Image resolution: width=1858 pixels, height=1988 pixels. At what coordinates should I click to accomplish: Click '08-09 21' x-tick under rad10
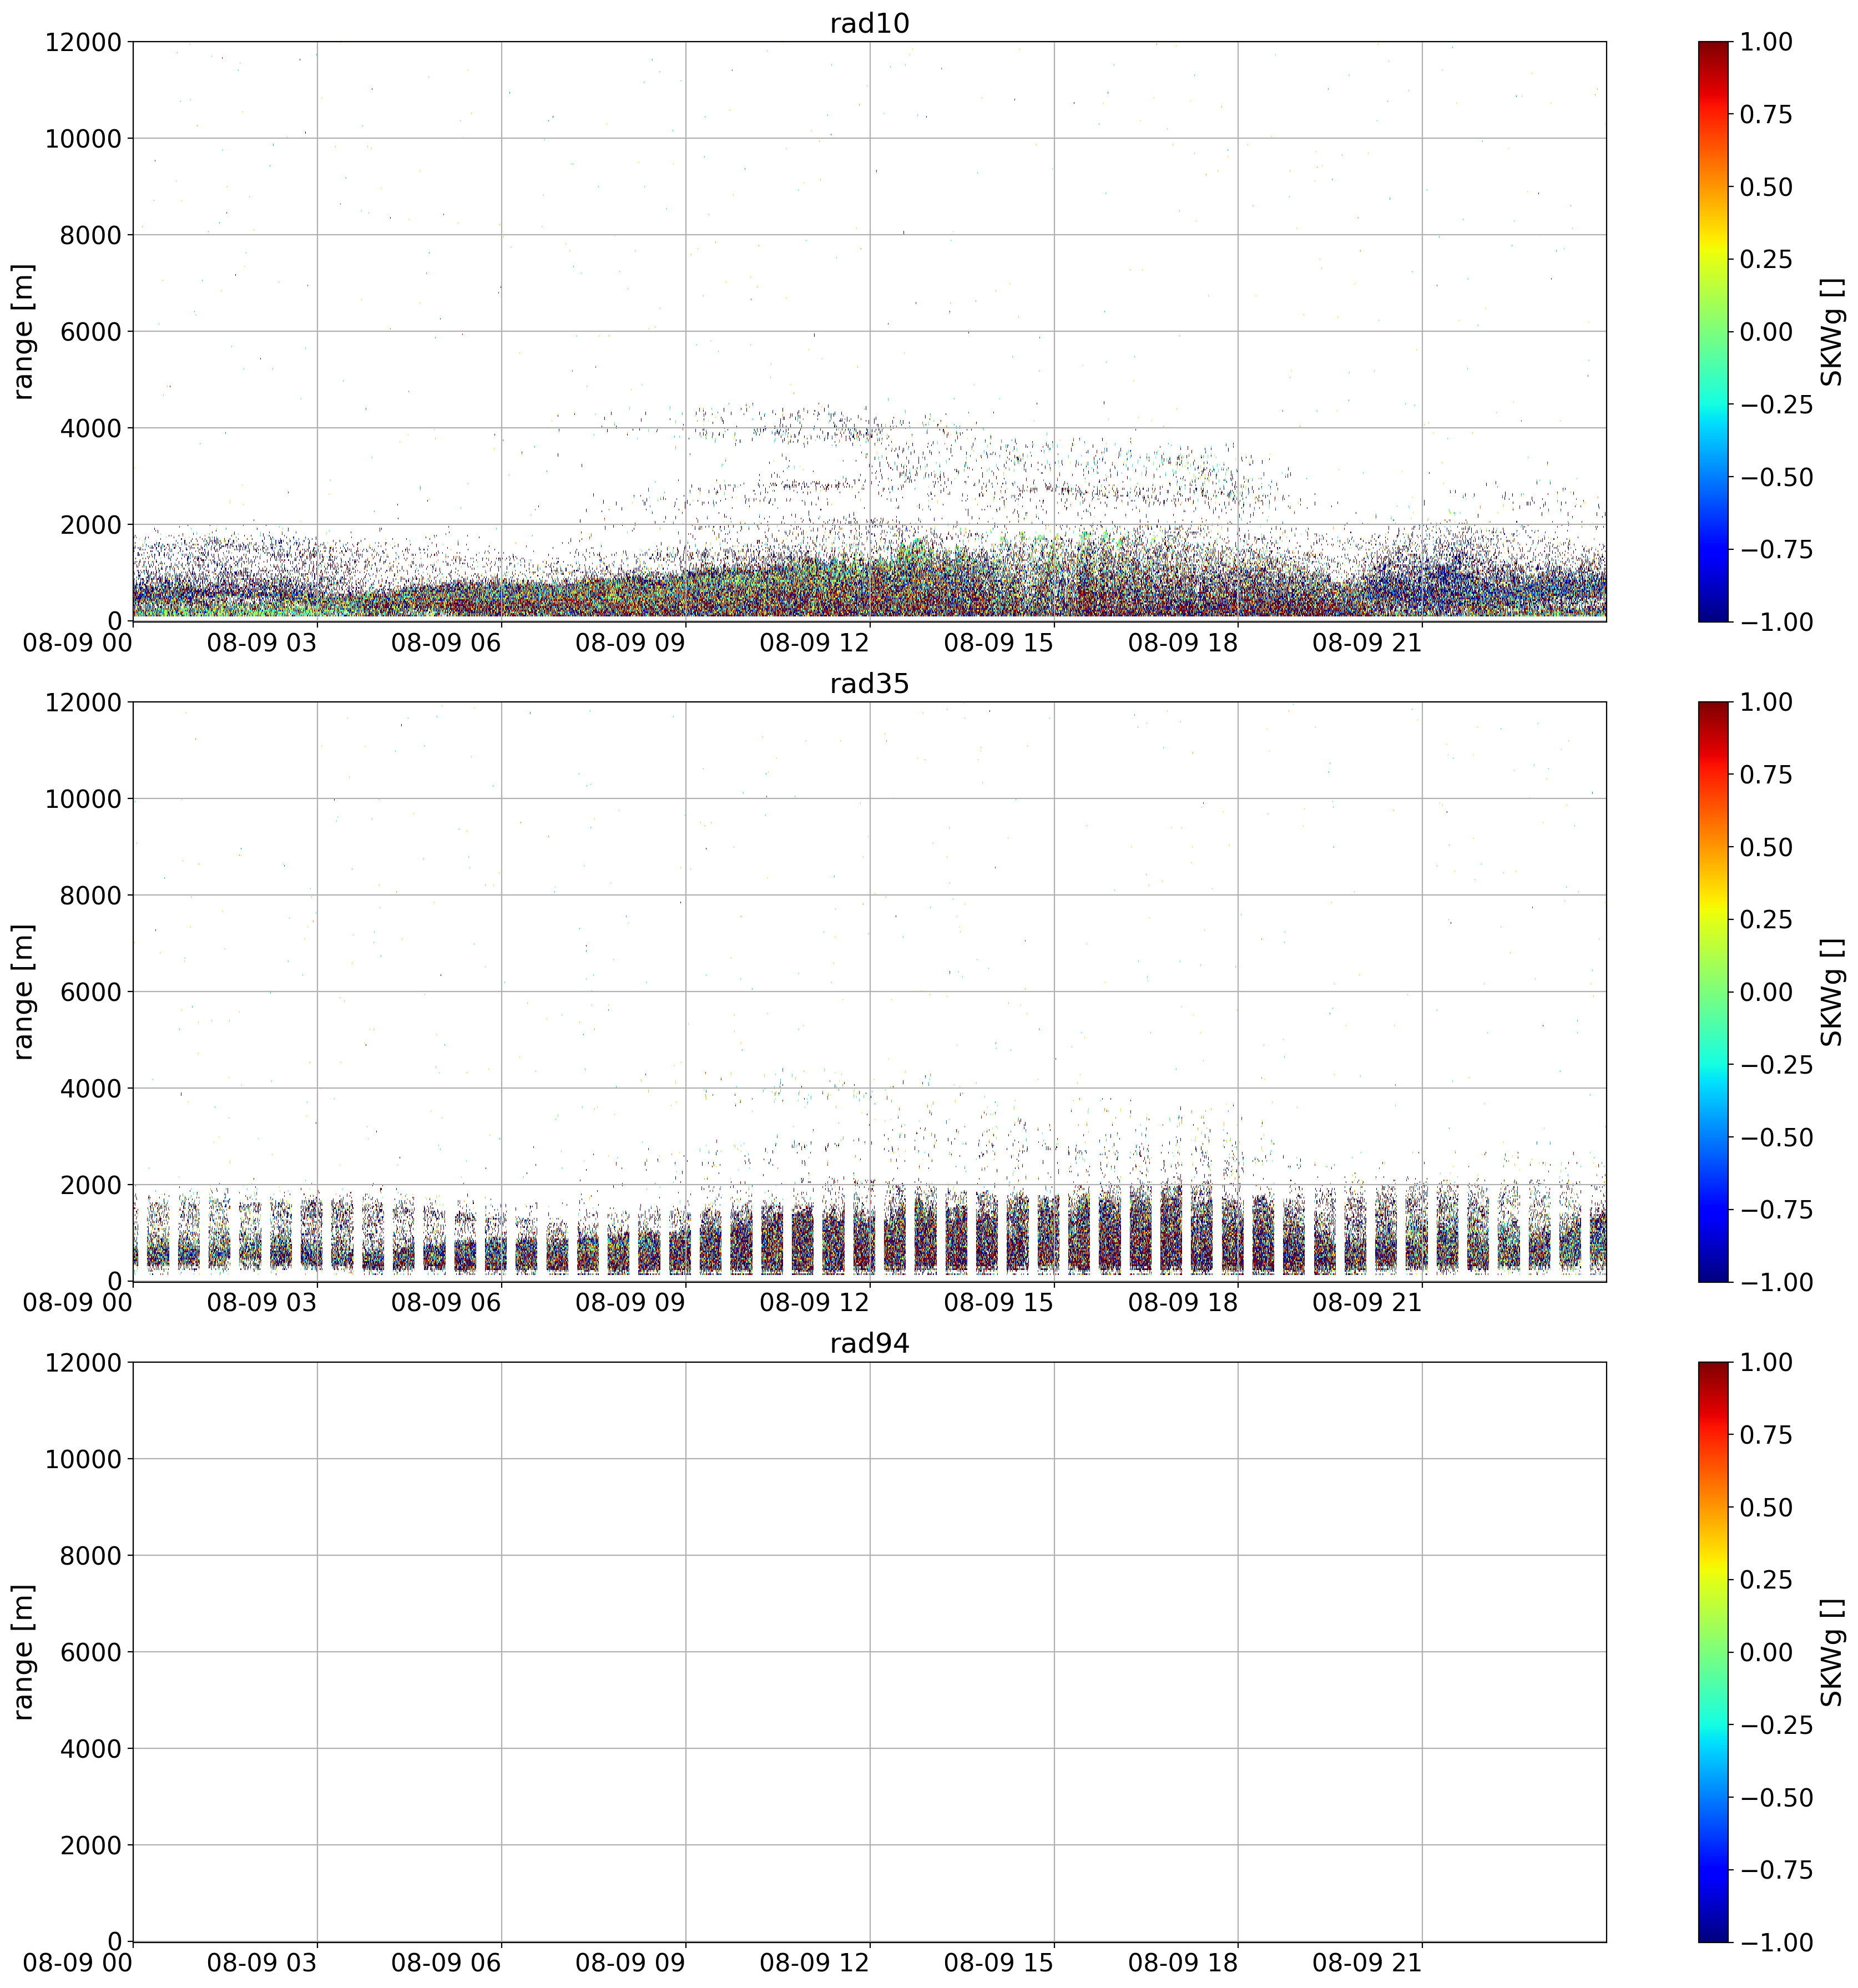tap(1367, 643)
